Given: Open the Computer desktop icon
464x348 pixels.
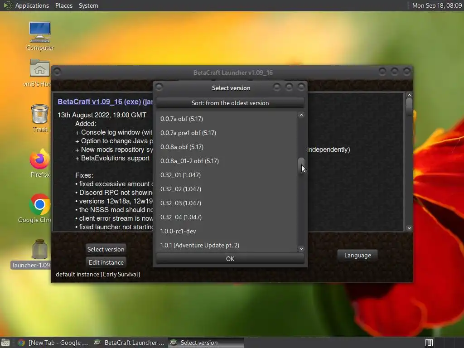Looking at the screenshot, I should (x=40, y=36).
